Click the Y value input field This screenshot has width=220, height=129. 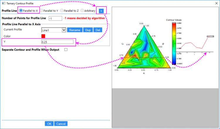[57, 42]
